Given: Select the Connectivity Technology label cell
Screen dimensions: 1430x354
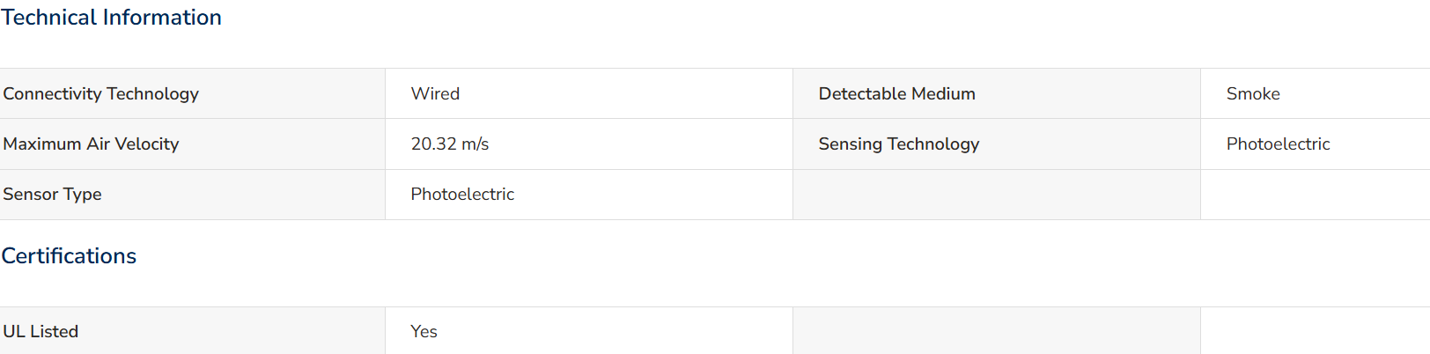Looking at the screenshot, I should (192, 93).
